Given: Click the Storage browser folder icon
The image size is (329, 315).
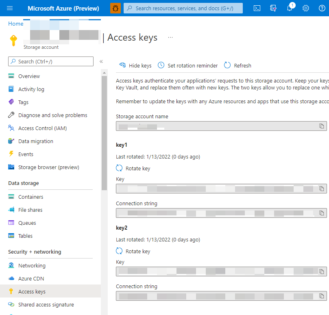Looking at the screenshot, I should (x=11, y=167).
